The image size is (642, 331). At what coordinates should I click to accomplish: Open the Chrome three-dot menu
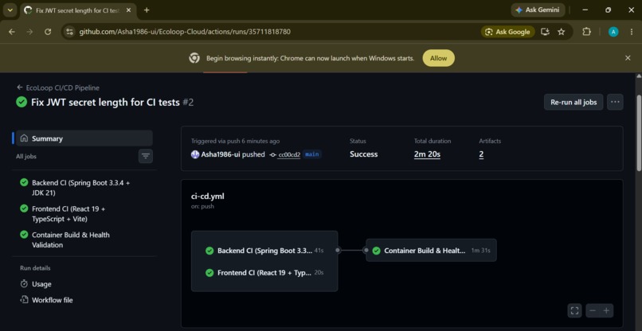point(632,32)
